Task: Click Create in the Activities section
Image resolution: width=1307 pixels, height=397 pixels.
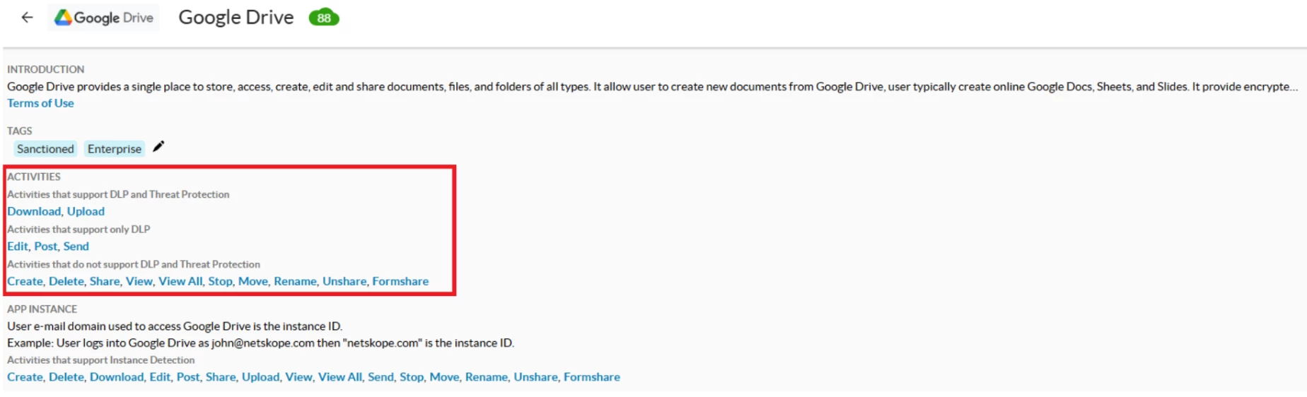Action: [x=25, y=281]
